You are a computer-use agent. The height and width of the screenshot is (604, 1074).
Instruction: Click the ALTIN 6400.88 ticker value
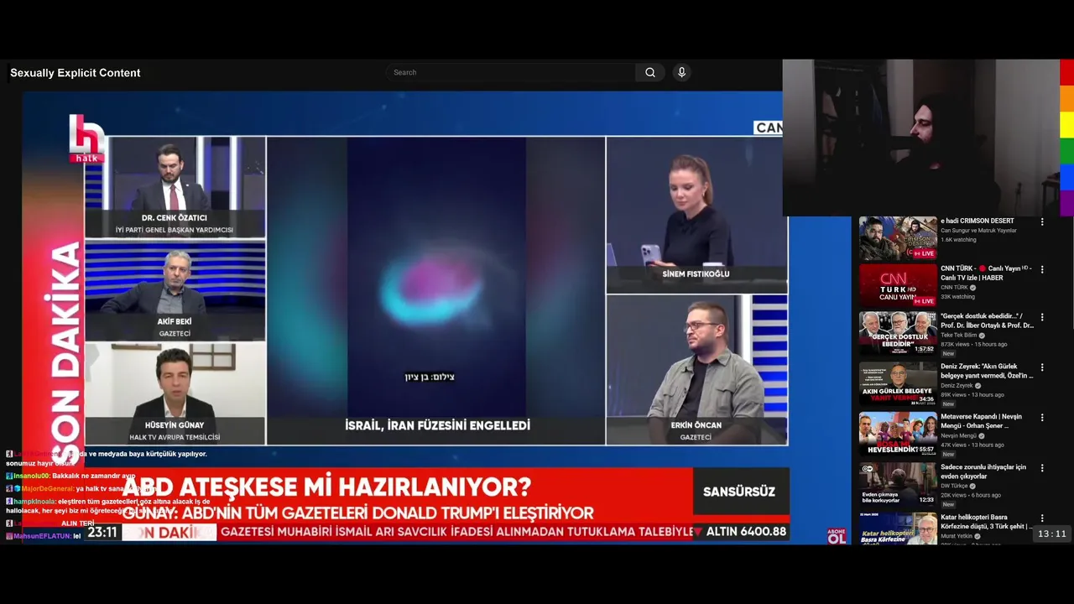(746, 532)
